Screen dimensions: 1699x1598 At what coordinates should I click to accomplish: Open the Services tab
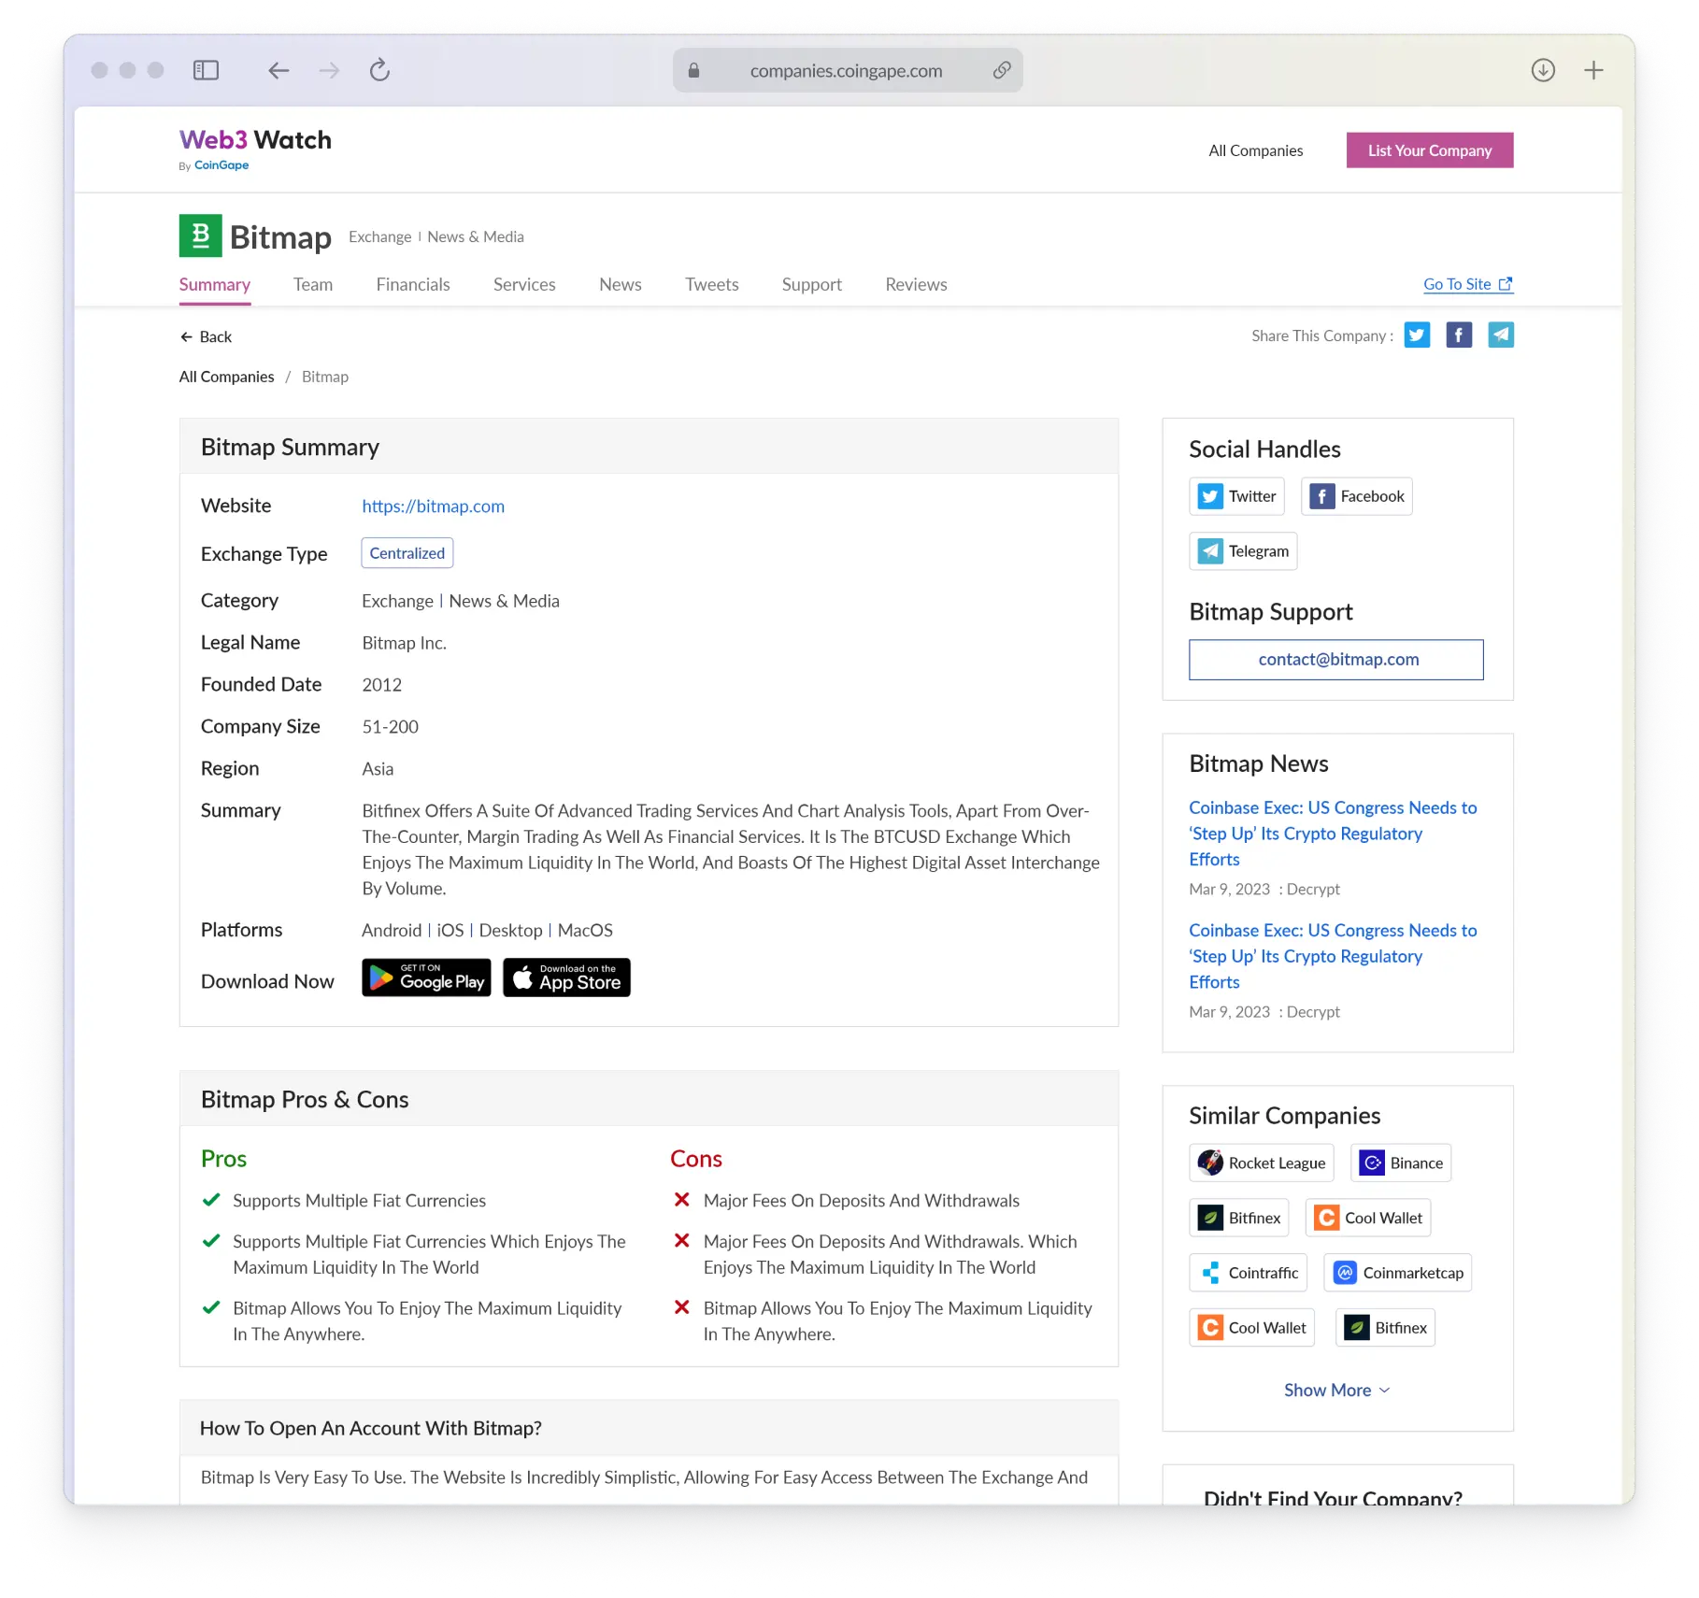[524, 284]
